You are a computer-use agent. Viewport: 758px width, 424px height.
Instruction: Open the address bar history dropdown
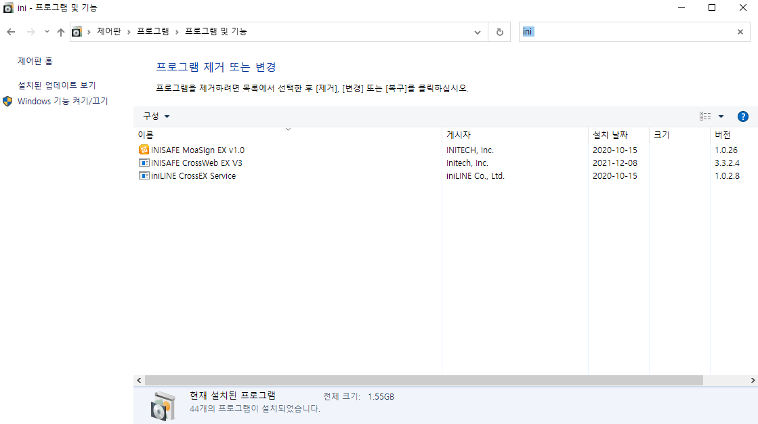point(477,32)
